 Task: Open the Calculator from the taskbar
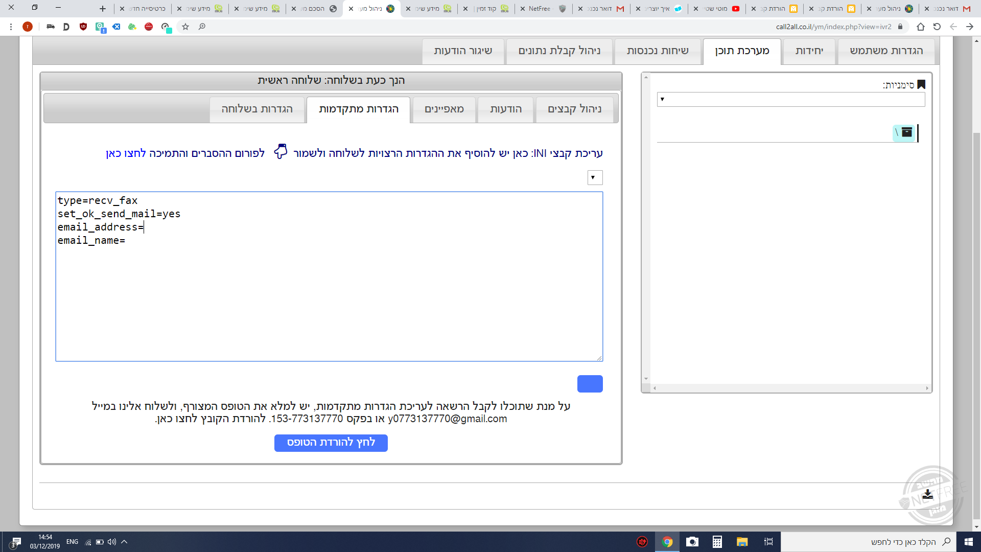[x=717, y=542]
